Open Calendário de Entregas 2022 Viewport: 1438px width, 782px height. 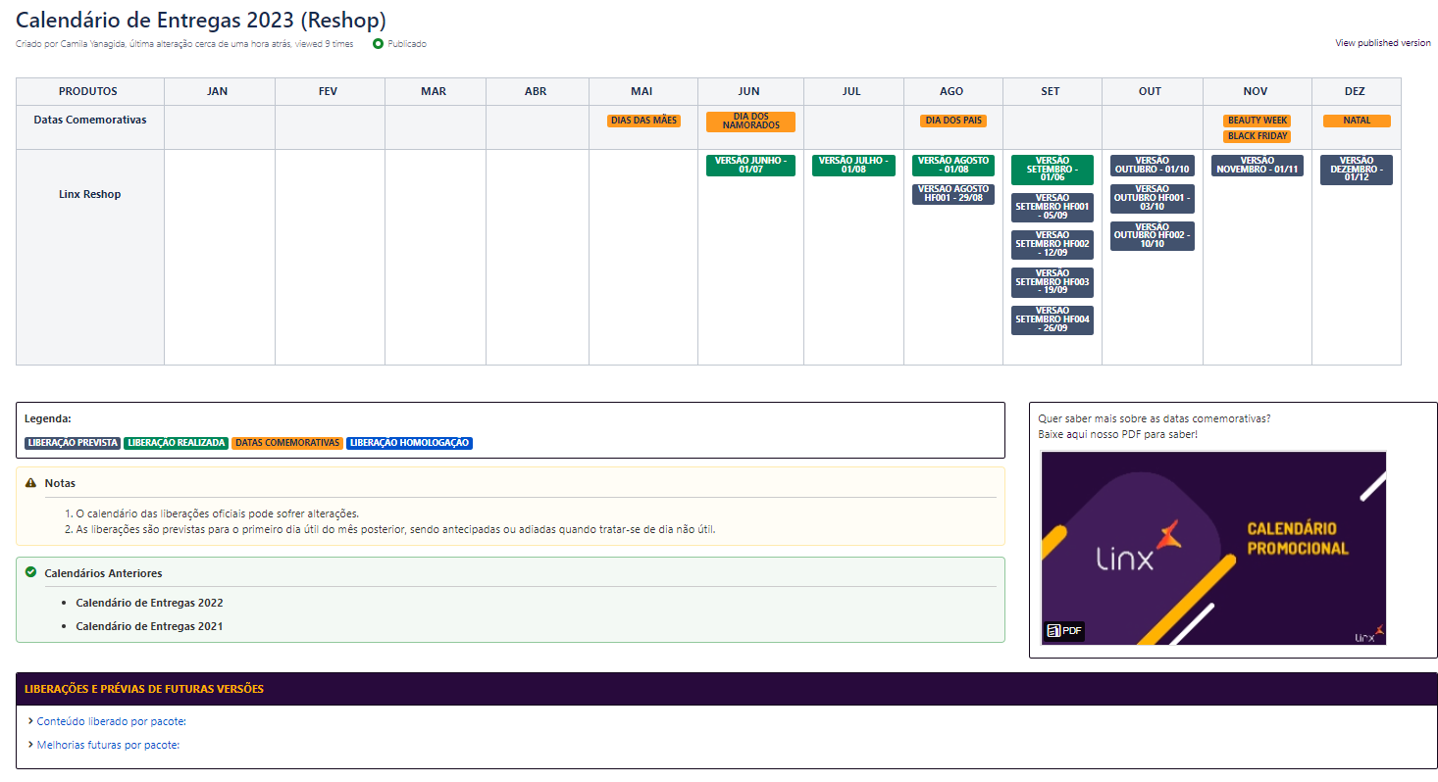149,603
